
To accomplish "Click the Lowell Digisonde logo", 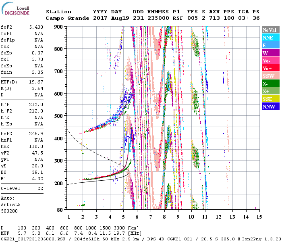I will [15, 9].
